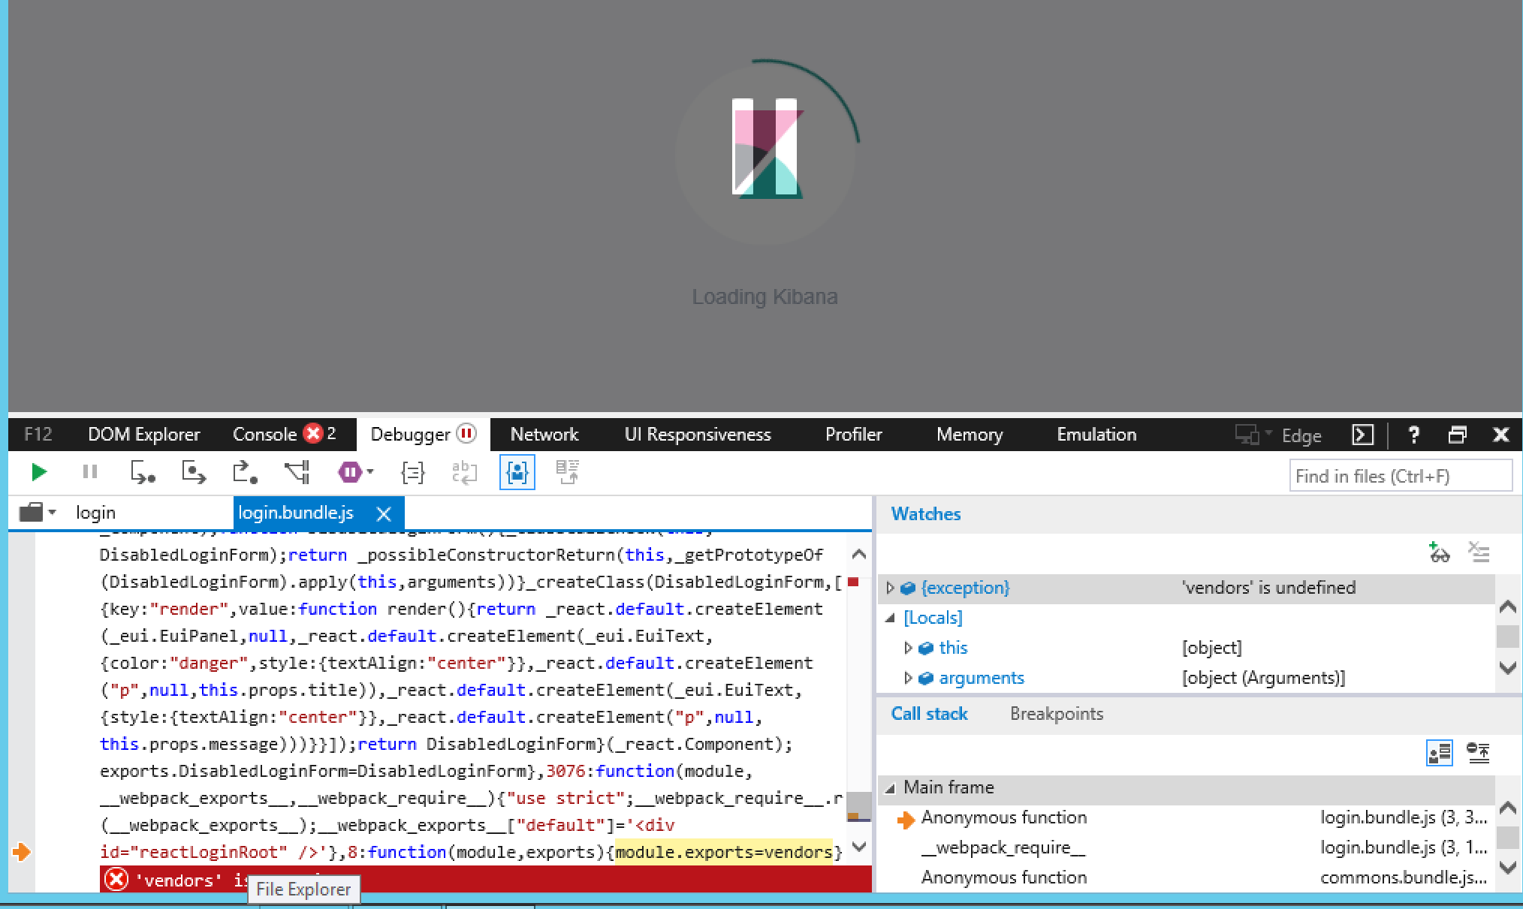Collapse the [Locals] tree node
1523x909 pixels.
890,618
